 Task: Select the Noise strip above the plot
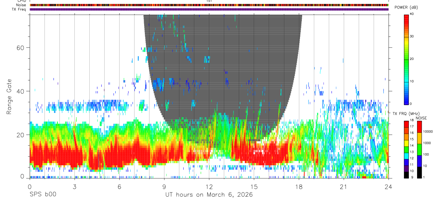(x=209, y=5)
